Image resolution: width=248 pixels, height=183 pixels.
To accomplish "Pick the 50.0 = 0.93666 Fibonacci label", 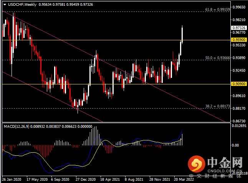I will click(217, 58).
